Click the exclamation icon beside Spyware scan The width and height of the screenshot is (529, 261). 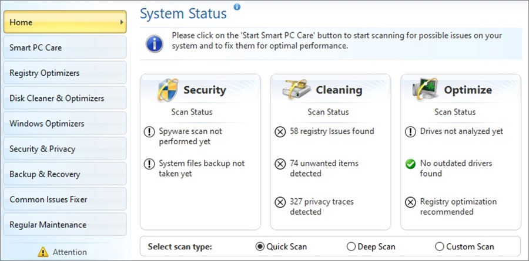pyautogui.click(x=149, y=132)
